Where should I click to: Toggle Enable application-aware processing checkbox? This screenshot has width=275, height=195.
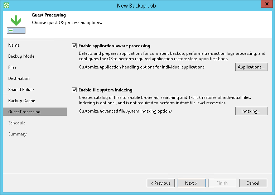pos(74,46)
